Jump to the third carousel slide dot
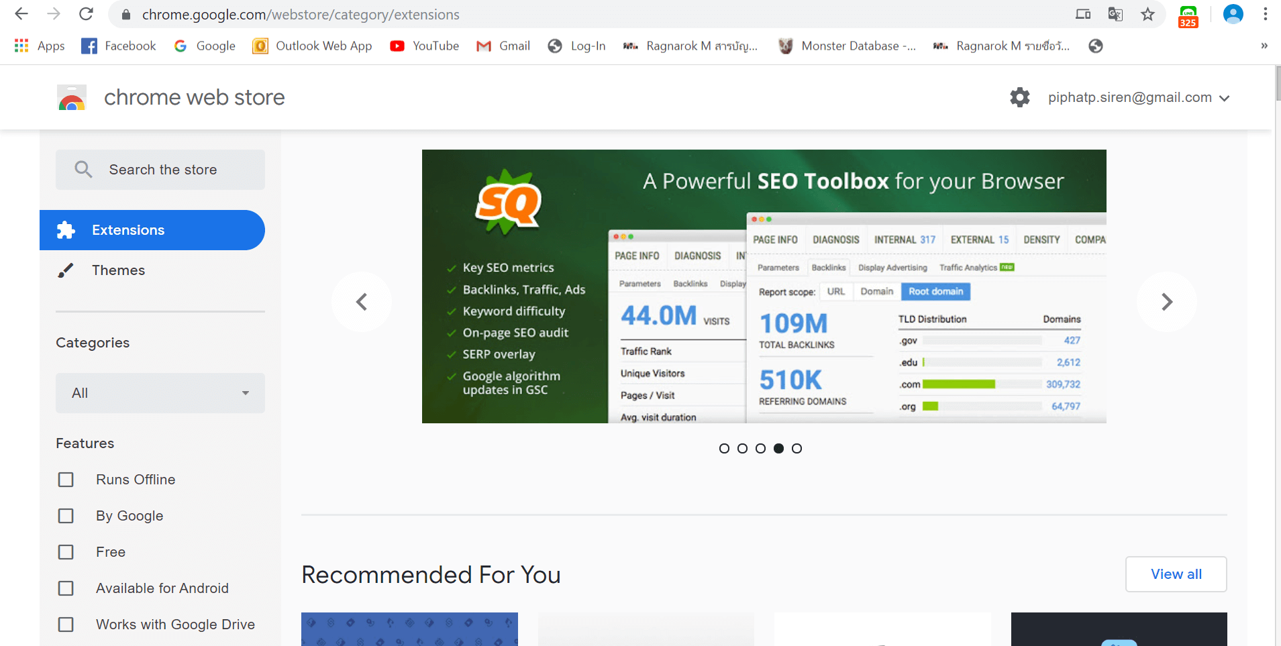Screen dimensions: 1281x646 pyautogui.click(x=760, y=448)
